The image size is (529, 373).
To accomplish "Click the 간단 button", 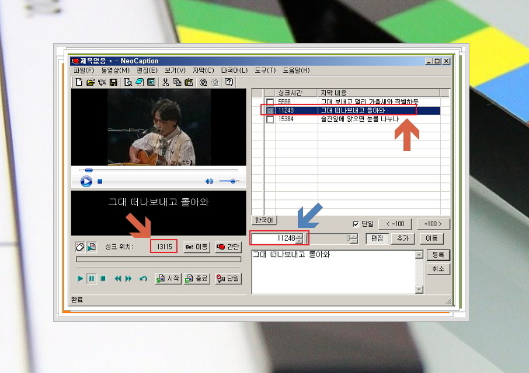I will click(228, 247).
